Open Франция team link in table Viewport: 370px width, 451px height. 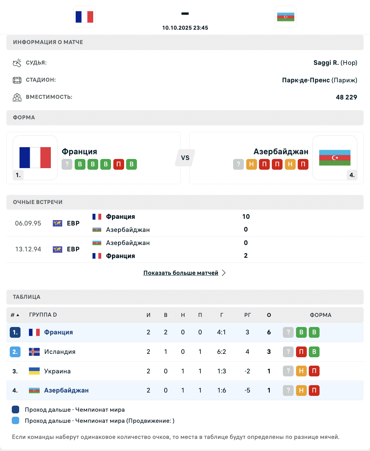tap(59, 332)
